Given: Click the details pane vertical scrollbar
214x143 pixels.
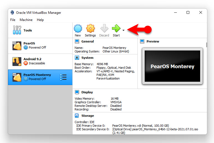Looking at the screenshot, I should tap(207, 45).
